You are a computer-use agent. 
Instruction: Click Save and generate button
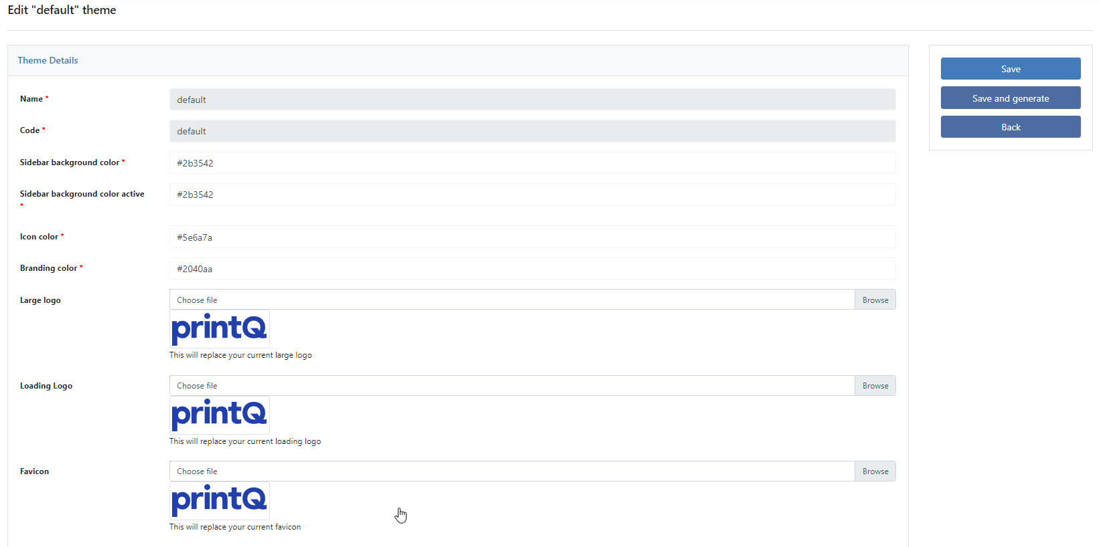pyautogui.click(x=1011, y=98)
